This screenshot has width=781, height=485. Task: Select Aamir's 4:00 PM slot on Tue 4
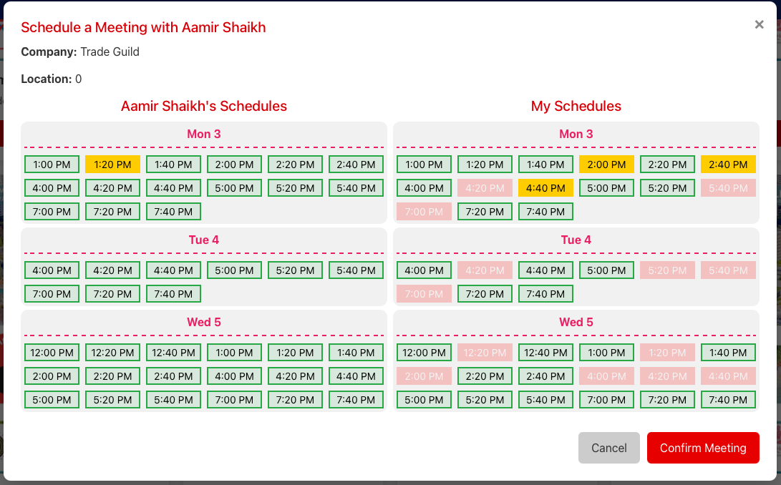(x=52, y=270)
